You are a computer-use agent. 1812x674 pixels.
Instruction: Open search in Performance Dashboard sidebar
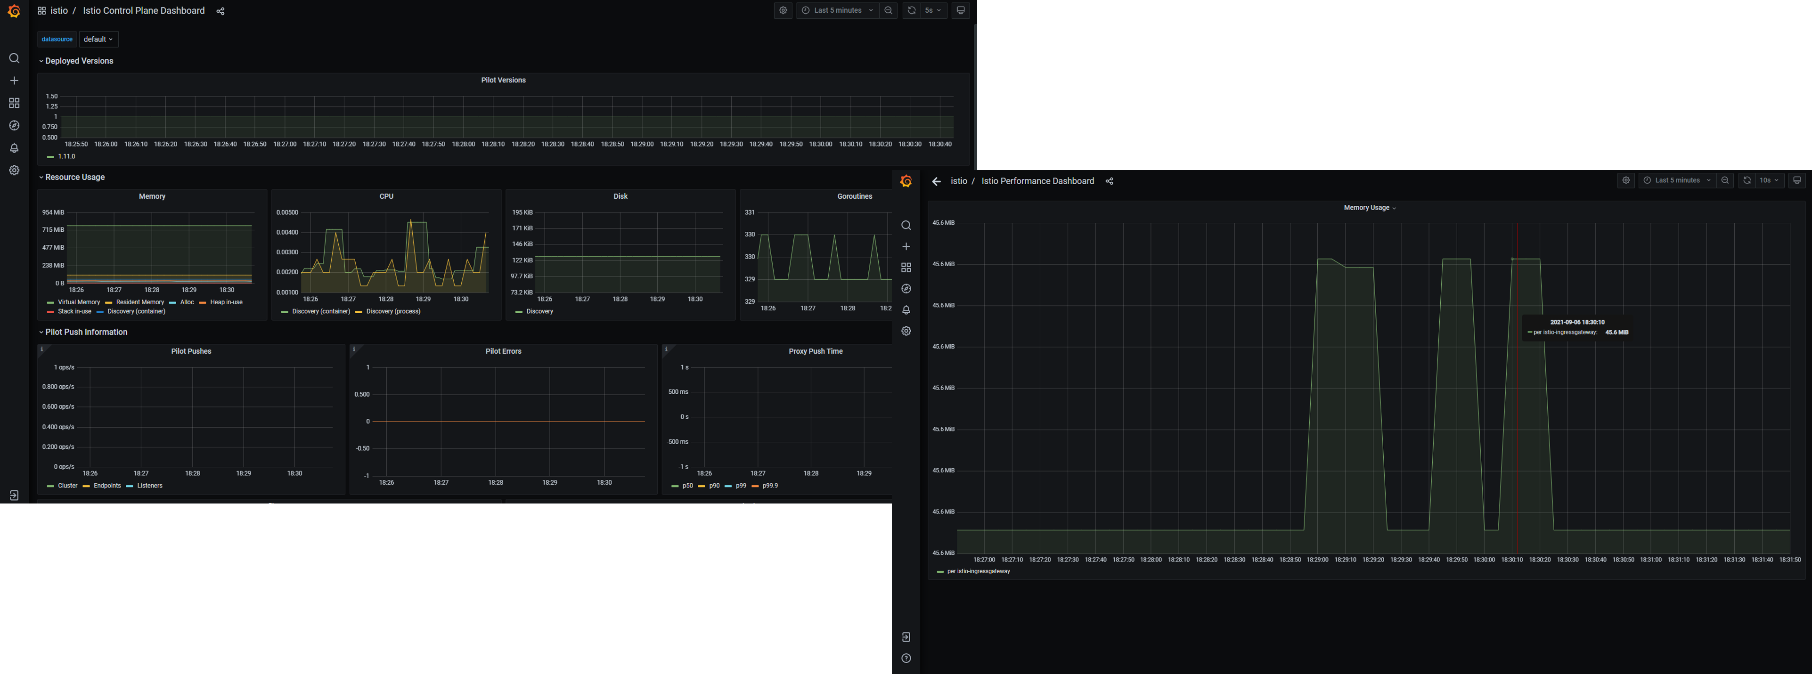point(906,226)
